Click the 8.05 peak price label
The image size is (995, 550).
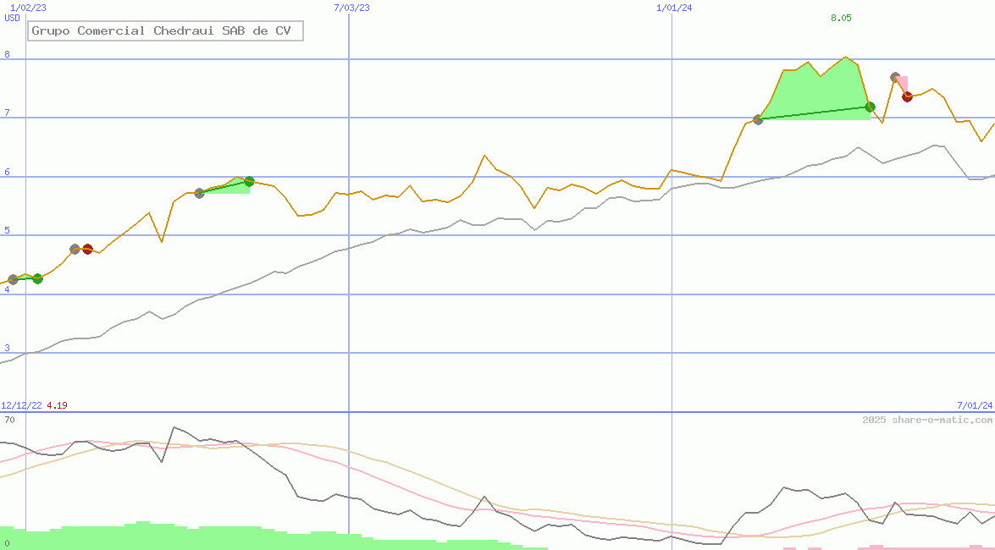[841, 18]
